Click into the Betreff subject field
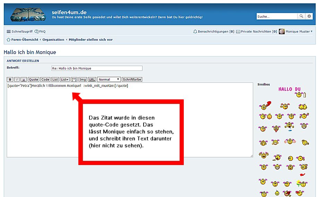 pos(97,68)
